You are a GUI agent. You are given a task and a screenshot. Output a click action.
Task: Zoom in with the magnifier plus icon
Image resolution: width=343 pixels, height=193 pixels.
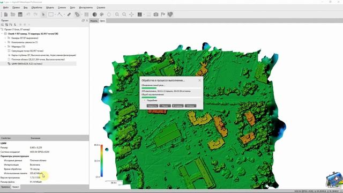tap(117, 14)
